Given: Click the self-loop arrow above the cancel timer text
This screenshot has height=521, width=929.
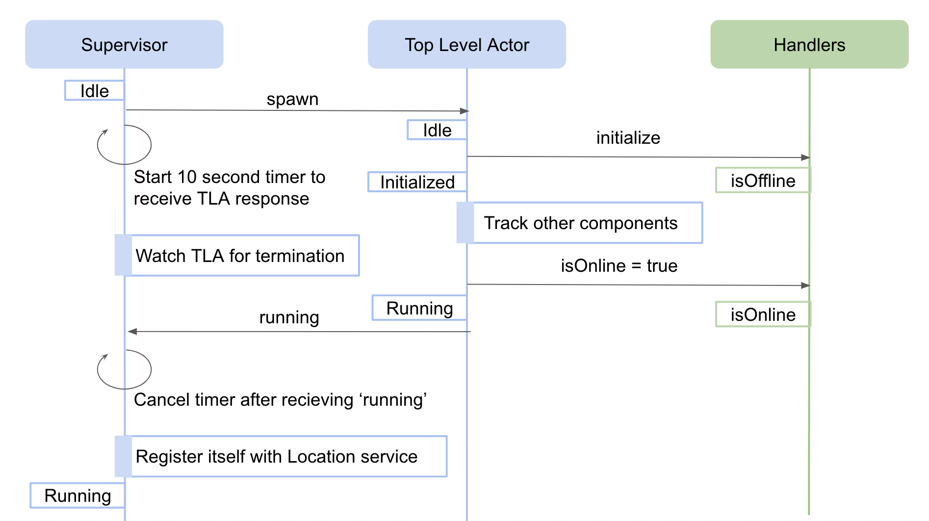Looking at the screenshot, I should tap(124, 369).
